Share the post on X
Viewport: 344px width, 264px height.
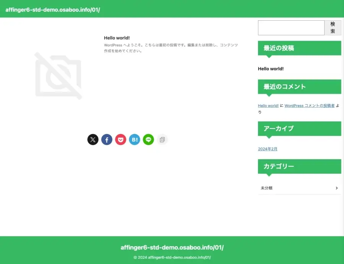(x=93, y=139)
